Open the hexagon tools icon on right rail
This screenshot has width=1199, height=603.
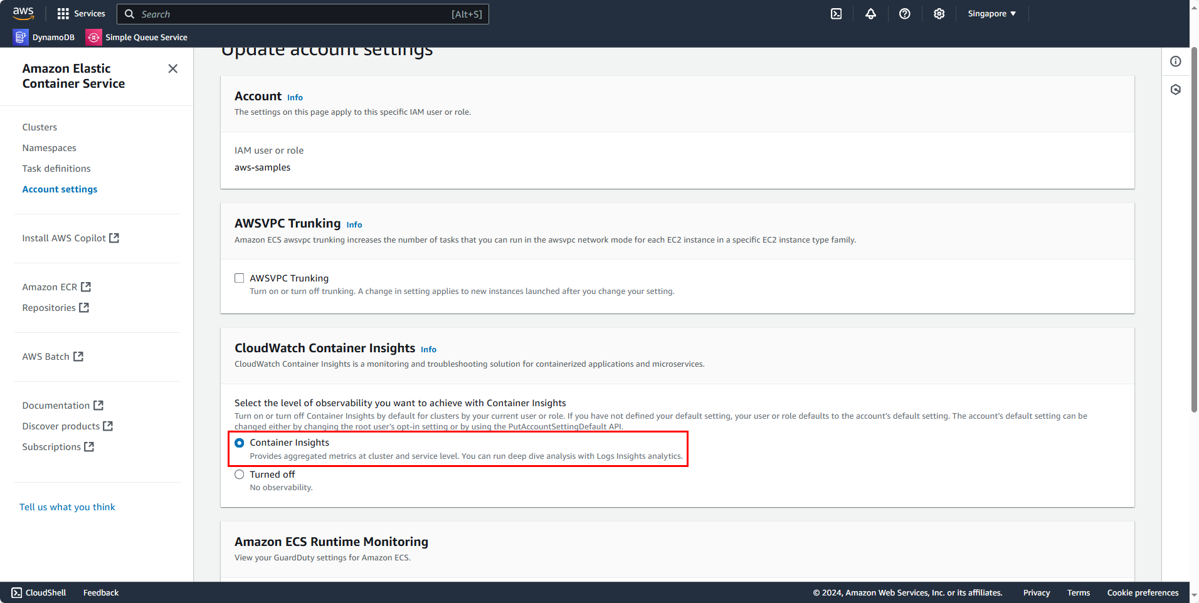[x=1176, y=90]
